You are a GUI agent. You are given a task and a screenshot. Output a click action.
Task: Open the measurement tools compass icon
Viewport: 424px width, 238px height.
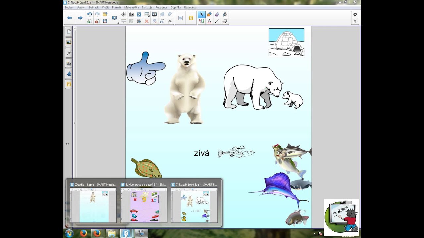click(x=170, y=21)
